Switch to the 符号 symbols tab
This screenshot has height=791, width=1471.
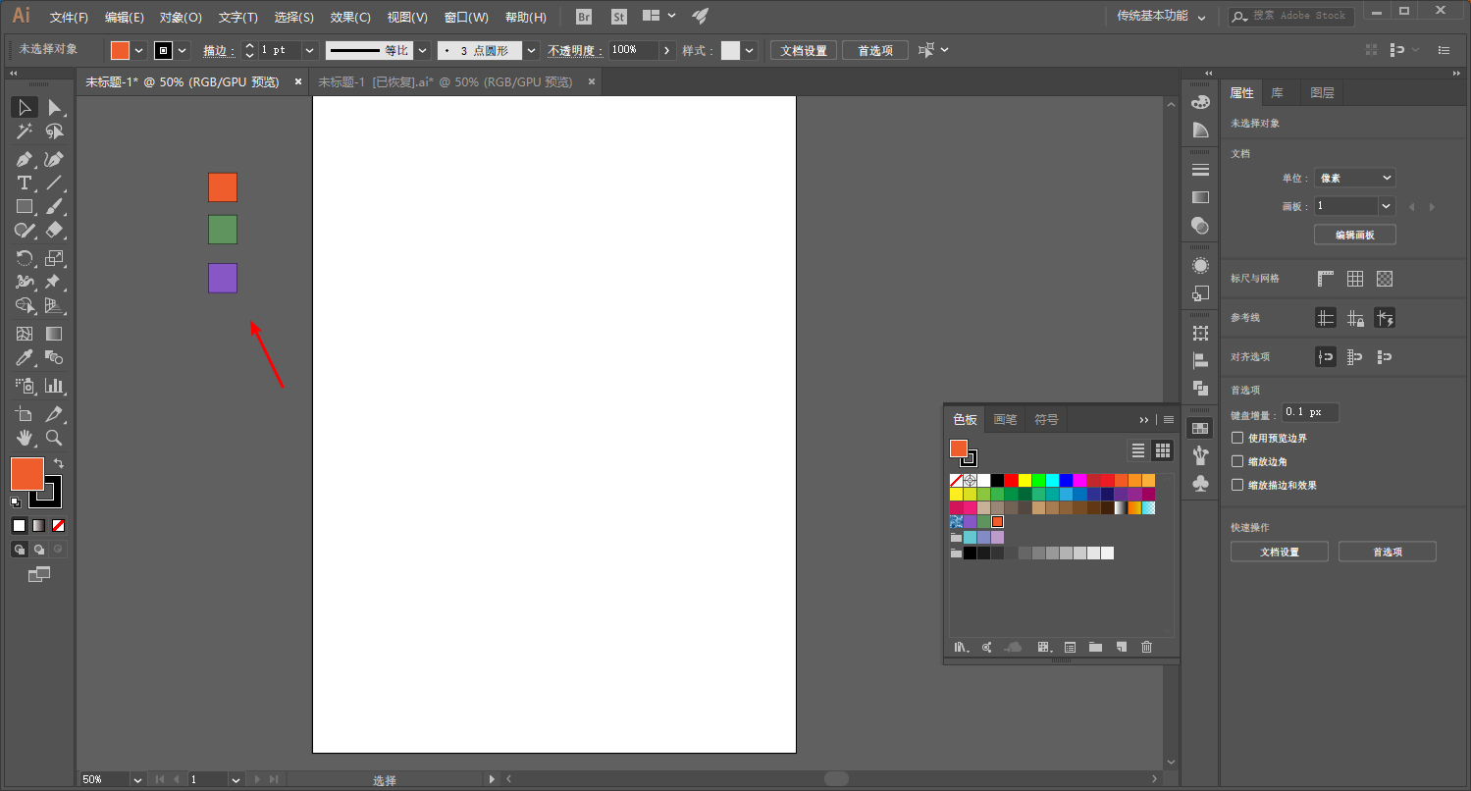pos(1046,419)
